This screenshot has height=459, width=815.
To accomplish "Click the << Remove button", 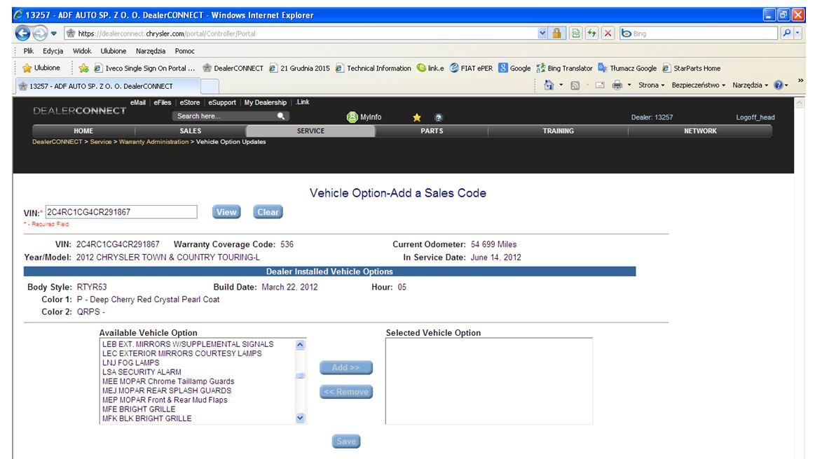I will 346,392.
